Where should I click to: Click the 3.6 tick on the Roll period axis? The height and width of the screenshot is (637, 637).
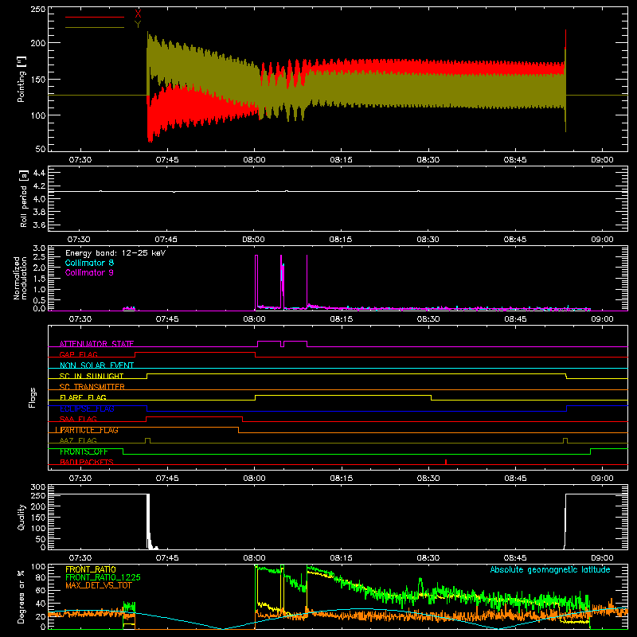click(x=39, y=225)
